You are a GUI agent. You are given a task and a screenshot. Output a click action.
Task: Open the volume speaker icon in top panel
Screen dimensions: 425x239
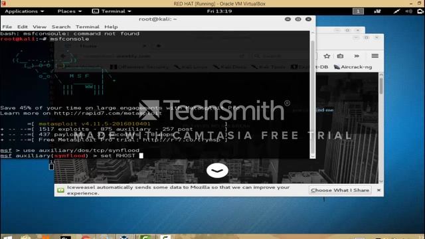[x=409, y=11]
